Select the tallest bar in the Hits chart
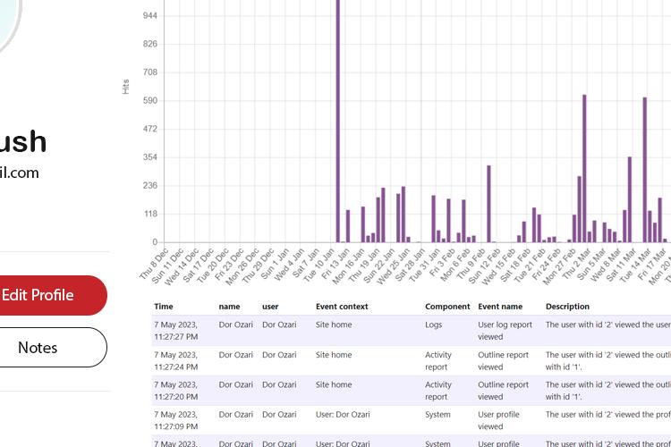671x447 pixels. (338, 121)
